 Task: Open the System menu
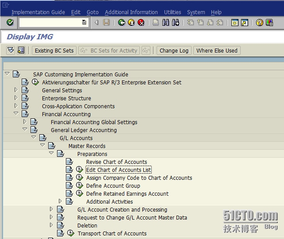point(196,12)
